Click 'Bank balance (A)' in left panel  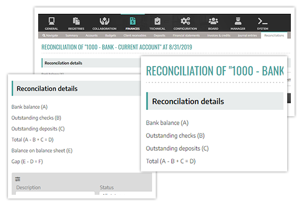pos(30,107)
